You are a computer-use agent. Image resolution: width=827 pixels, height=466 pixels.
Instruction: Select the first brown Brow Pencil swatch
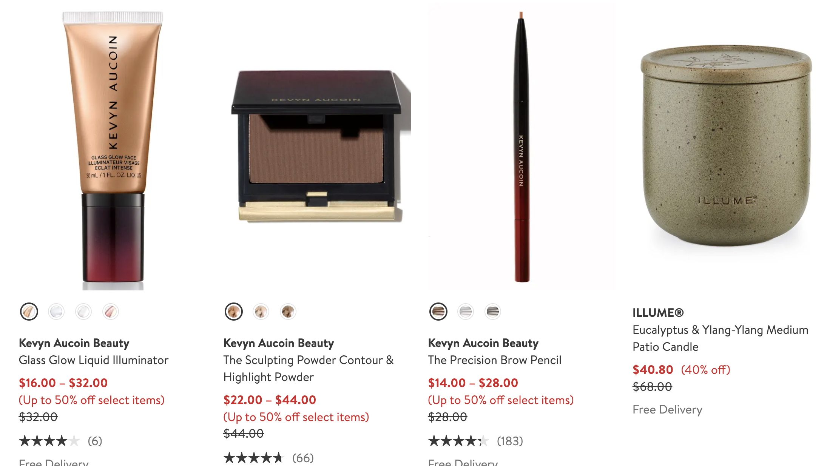tap(438, 312)
